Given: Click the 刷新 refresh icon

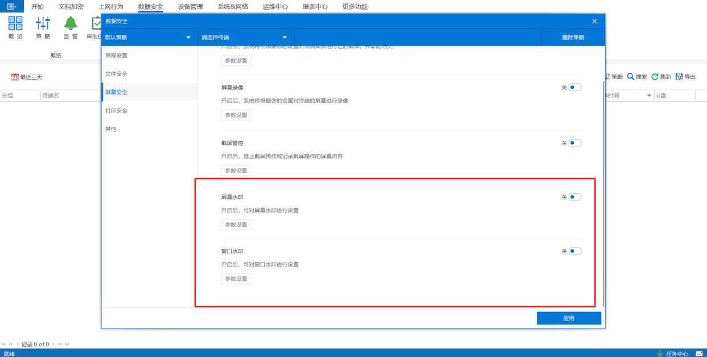Looking at the screenshot, I should pos(655,77).
